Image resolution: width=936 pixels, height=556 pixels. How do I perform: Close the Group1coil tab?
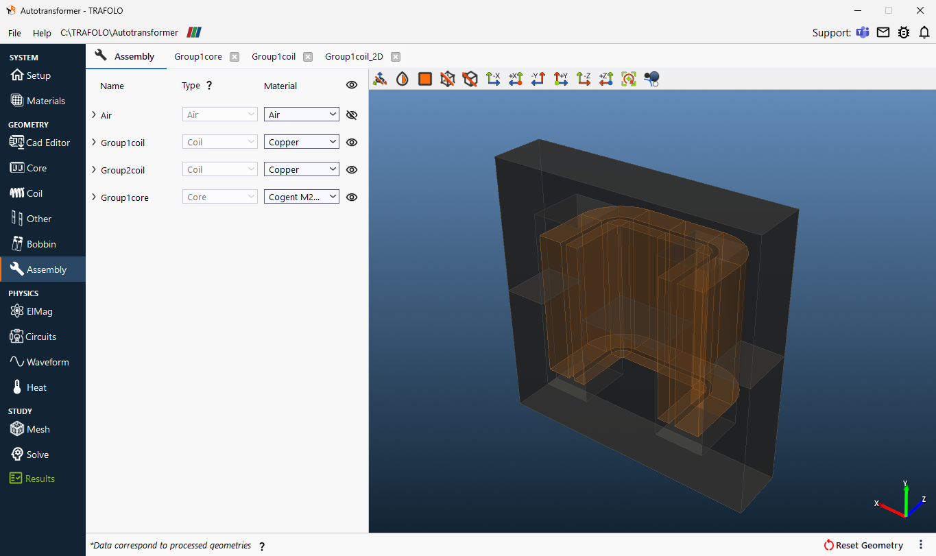click(308, 57)
